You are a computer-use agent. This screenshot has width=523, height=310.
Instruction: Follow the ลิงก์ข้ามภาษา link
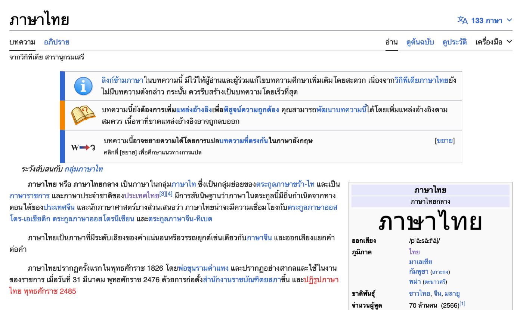pos(122,80)
